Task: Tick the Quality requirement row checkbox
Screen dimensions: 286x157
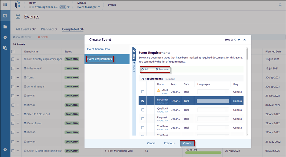Action: point(143,110)
